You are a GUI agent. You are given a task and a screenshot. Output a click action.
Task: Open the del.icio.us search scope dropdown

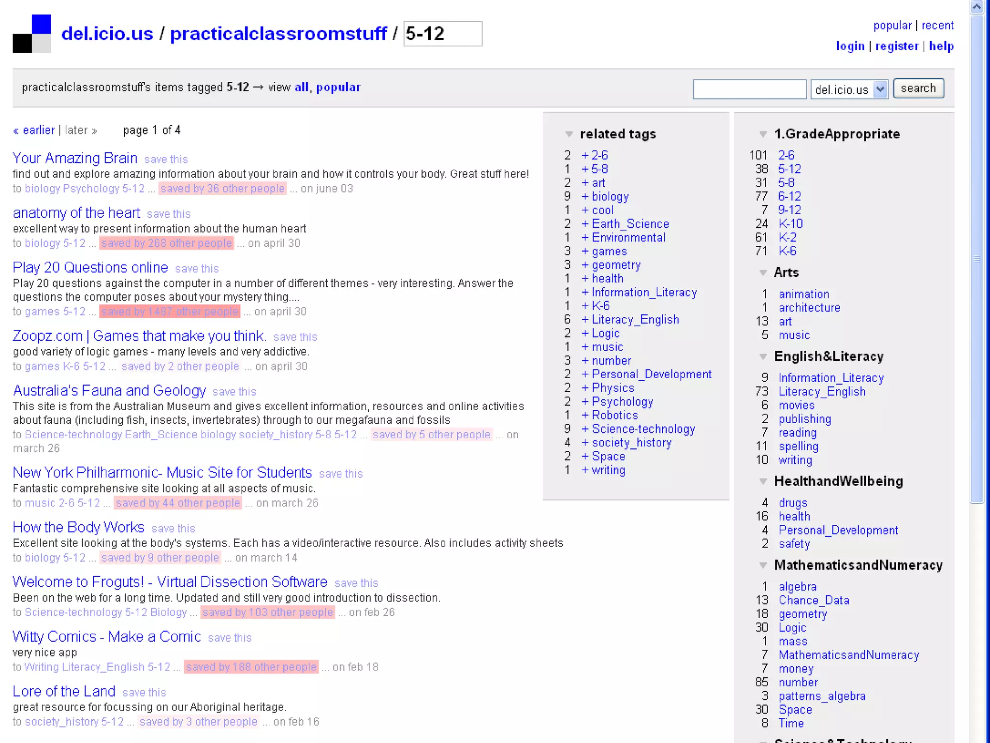849,89
